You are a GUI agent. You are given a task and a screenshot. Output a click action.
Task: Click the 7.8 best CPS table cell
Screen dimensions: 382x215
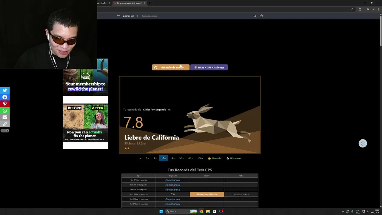[173, 194]
